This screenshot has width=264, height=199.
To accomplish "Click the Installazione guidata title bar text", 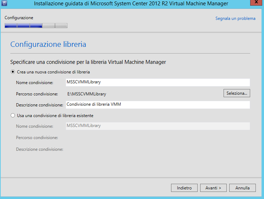I will (131, 4).
